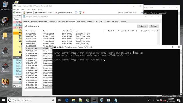Screen dimensions: 183x103
Task: Sort by the Private WS column header
Action: [121, 31]
